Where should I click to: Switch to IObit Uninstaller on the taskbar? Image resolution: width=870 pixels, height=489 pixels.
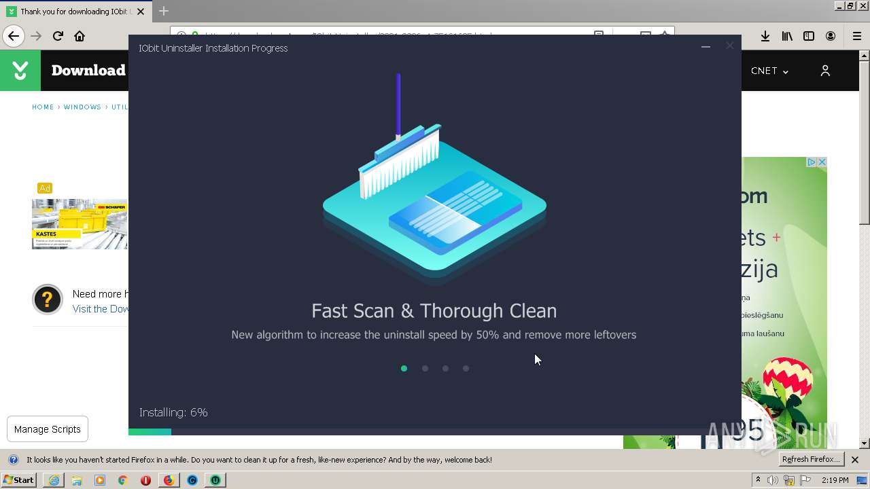[x=215, y=480]
